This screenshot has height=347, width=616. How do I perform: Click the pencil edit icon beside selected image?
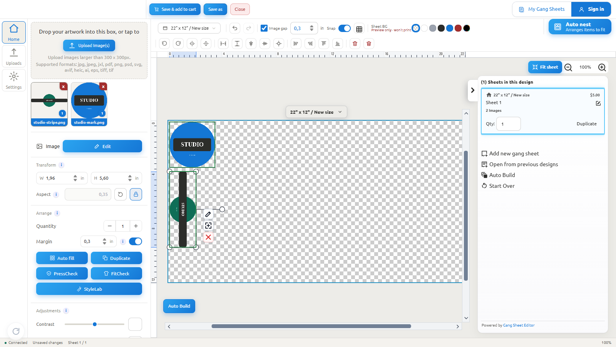tap(208, 214)
